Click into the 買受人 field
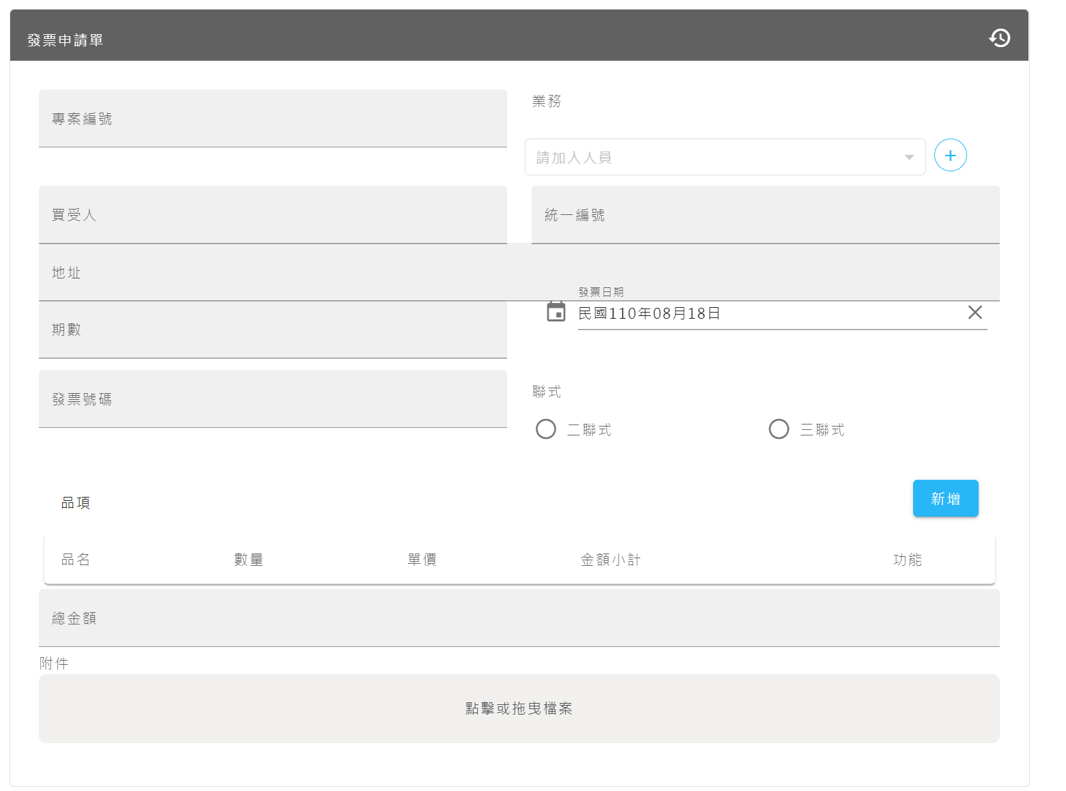 pyautogui.click(x=272, y=215)
